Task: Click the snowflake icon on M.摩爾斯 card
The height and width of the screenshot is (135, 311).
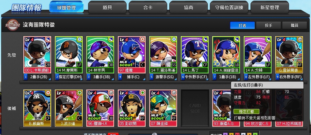Action: point(80,40)
